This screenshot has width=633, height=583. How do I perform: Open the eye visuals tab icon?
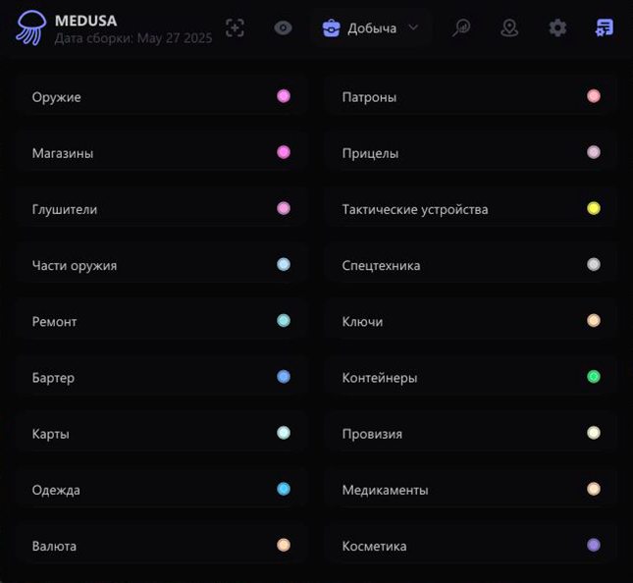pos(284,28)
